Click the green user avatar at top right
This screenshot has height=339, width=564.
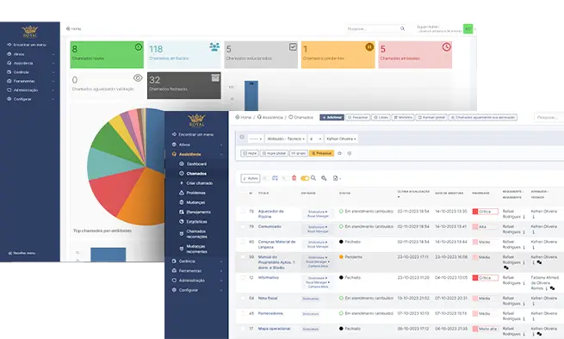click(468, 28)
